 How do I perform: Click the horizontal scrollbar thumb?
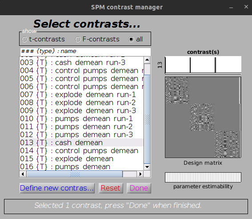[x=75, y=174]
